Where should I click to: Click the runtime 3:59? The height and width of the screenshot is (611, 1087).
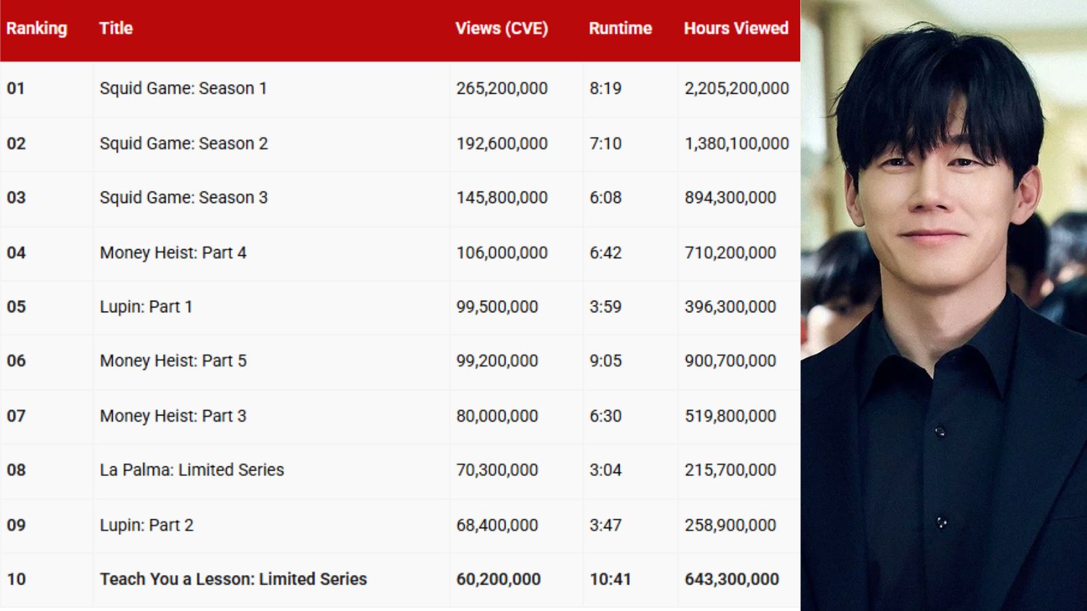[605, 307]
